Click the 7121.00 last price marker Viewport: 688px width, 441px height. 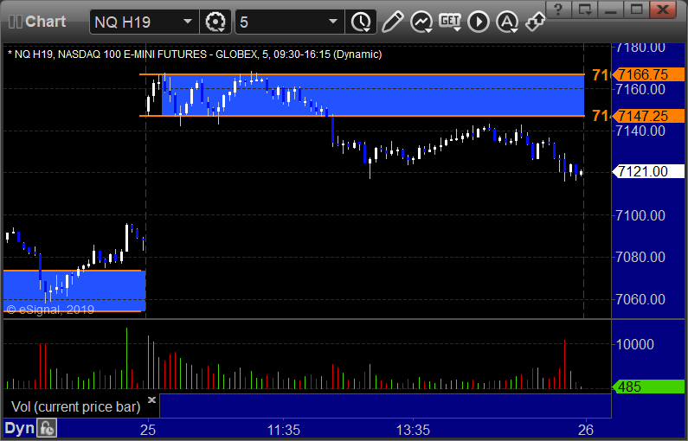pos(648,171)
